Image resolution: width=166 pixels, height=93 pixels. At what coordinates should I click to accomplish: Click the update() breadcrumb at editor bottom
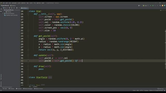point(35,87)
